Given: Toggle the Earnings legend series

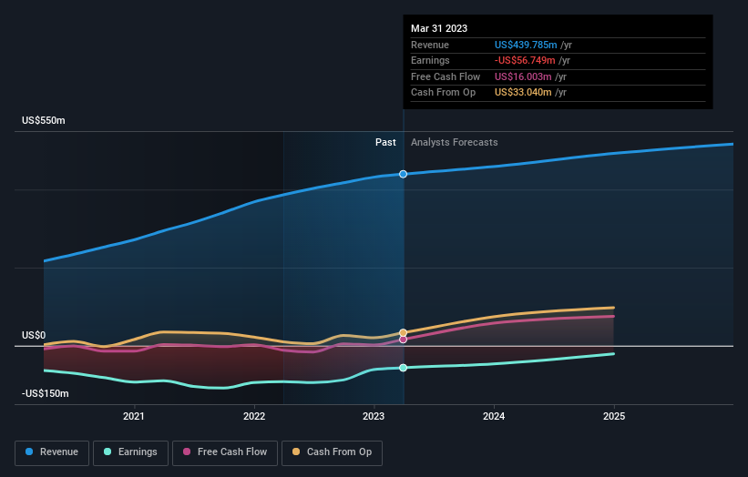Looking at the screenshot, I should click(130, 452).
